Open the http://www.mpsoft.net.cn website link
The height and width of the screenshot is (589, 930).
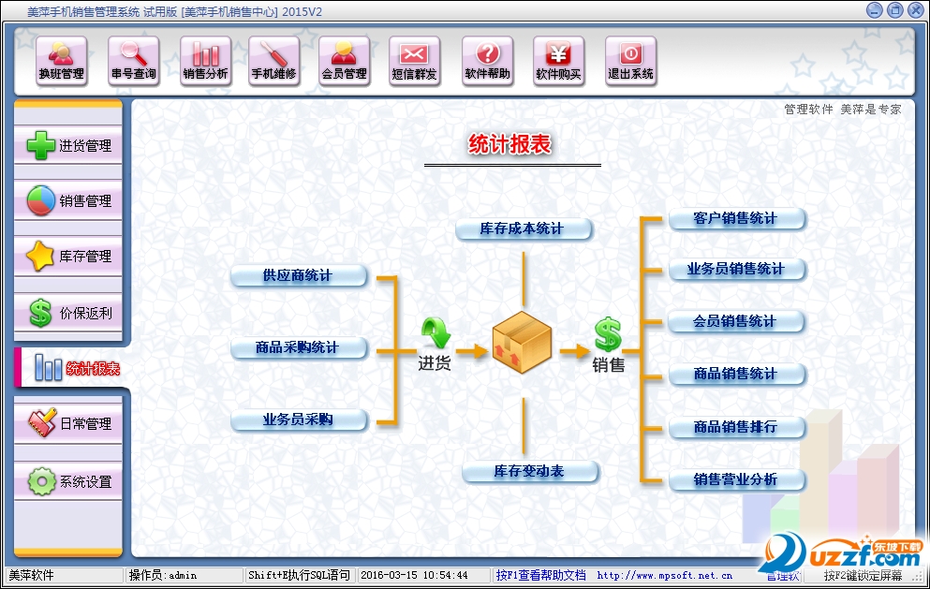coord(664,575)
